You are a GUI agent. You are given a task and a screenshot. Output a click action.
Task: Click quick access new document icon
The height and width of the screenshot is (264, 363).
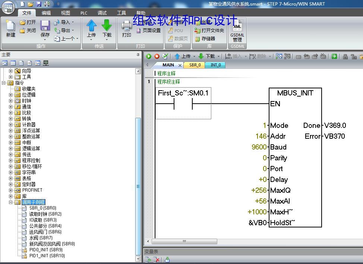22,4
